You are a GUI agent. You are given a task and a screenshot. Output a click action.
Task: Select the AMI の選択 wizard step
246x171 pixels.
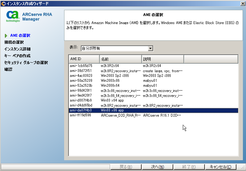20,35
